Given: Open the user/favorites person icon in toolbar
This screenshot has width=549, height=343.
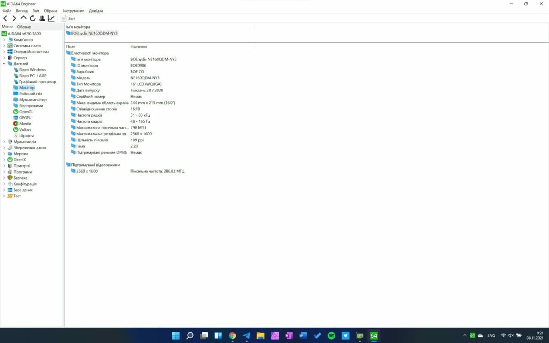Looking at the screenshot, I should point(42,19).
